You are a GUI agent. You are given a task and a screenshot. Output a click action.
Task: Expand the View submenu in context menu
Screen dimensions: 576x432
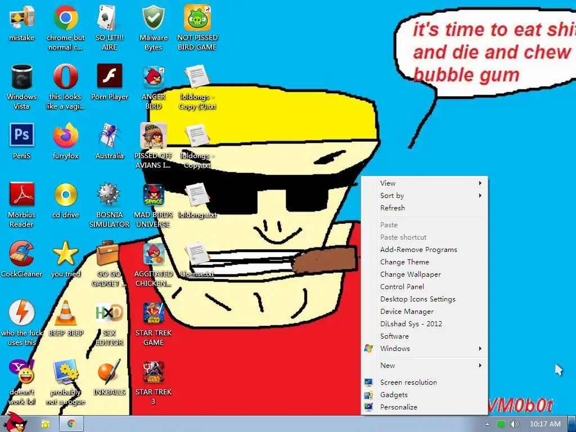point(424,183)
